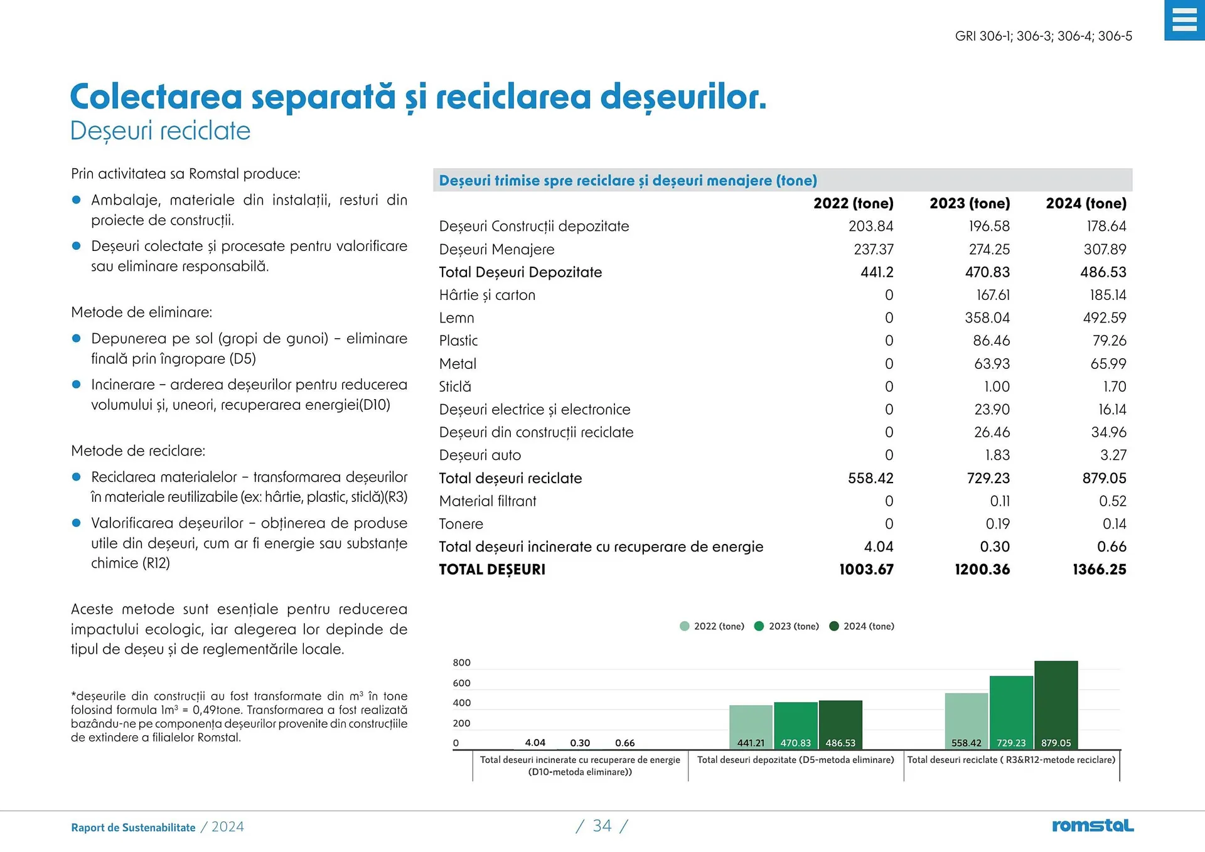Click the table title Deșeuri trimise spre reciclare
Screen dimensions: 1205x852
[628, 181]
